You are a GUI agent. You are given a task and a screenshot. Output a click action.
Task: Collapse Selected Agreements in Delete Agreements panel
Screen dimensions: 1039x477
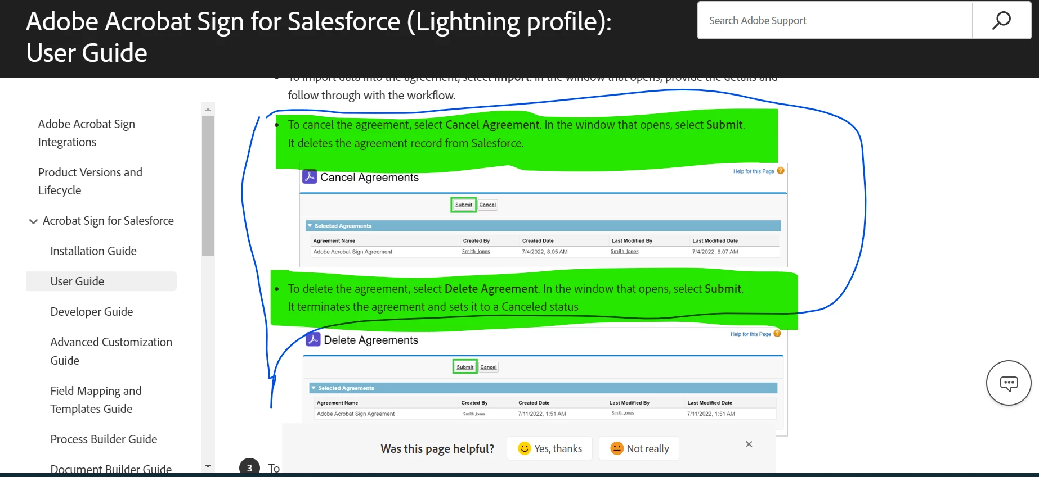tap(314, 388)
